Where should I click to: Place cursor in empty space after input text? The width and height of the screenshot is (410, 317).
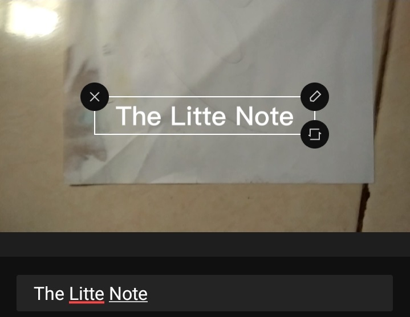[269, 293]
